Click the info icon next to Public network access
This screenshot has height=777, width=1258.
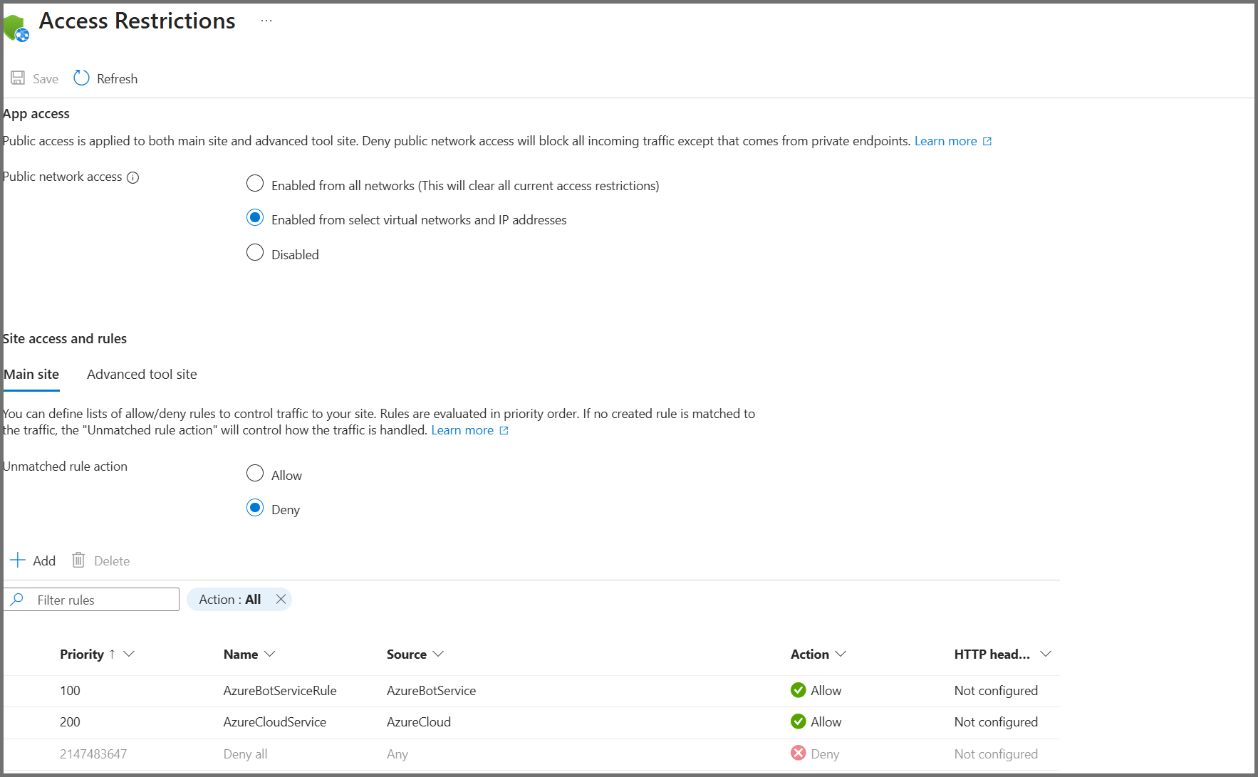click(132, 177)
